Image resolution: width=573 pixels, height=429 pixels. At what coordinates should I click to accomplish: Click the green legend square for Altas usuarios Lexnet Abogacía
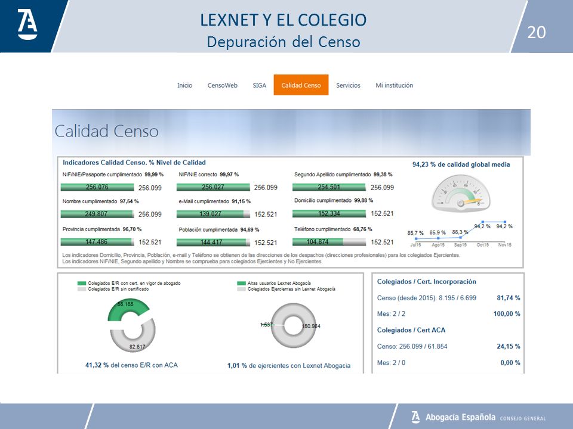(x=241, y=284)
